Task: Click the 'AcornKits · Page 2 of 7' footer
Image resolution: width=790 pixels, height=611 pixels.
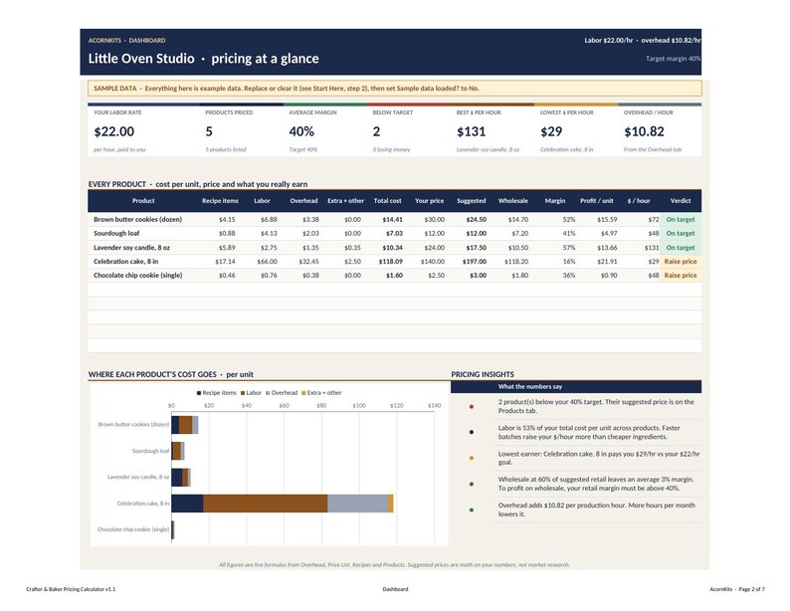Action: click(x=737, y=589)
